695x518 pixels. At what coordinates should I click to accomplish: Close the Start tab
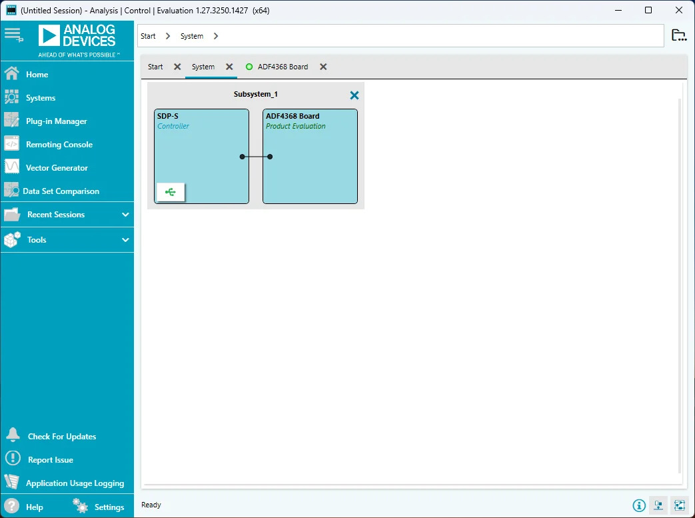click(177, 67)
